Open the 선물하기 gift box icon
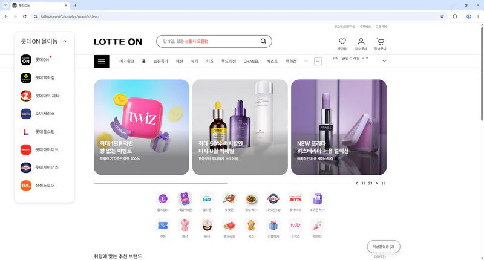This screenshot has width=484, height=260. pos(273,226)
